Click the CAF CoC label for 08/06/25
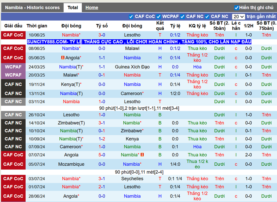The image size is (277, 202). 13,48
